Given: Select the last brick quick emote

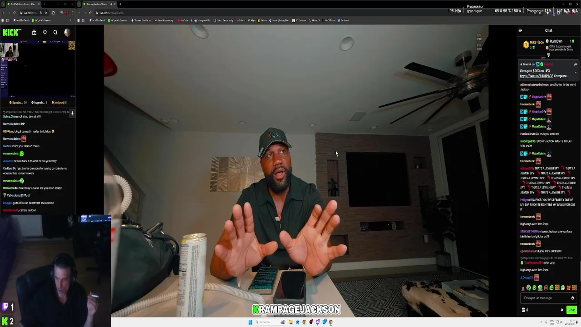Looking at the screenshot, I should point(574,287).
